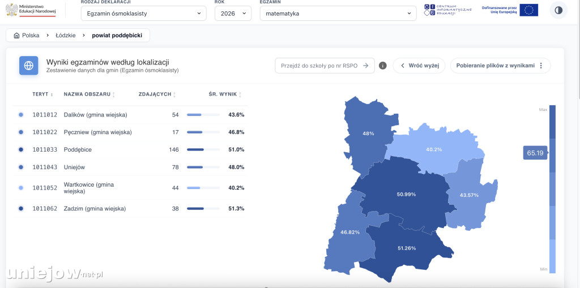Viewport: 580px width, 288px height.
Task: Focus the RSPO school number field
Action: point(325,66)
